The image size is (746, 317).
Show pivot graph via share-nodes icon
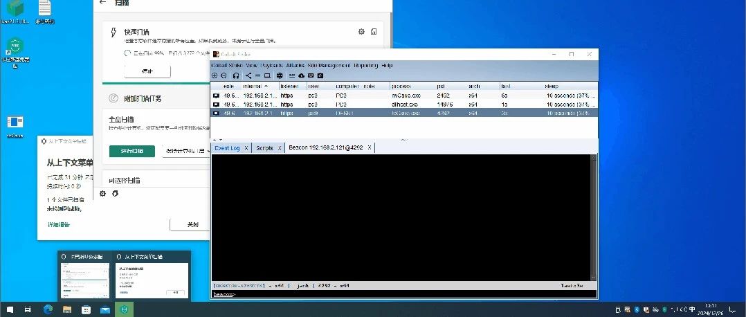248,75
